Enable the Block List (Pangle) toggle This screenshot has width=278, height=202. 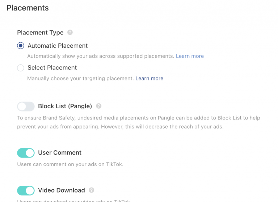(26, 106)
